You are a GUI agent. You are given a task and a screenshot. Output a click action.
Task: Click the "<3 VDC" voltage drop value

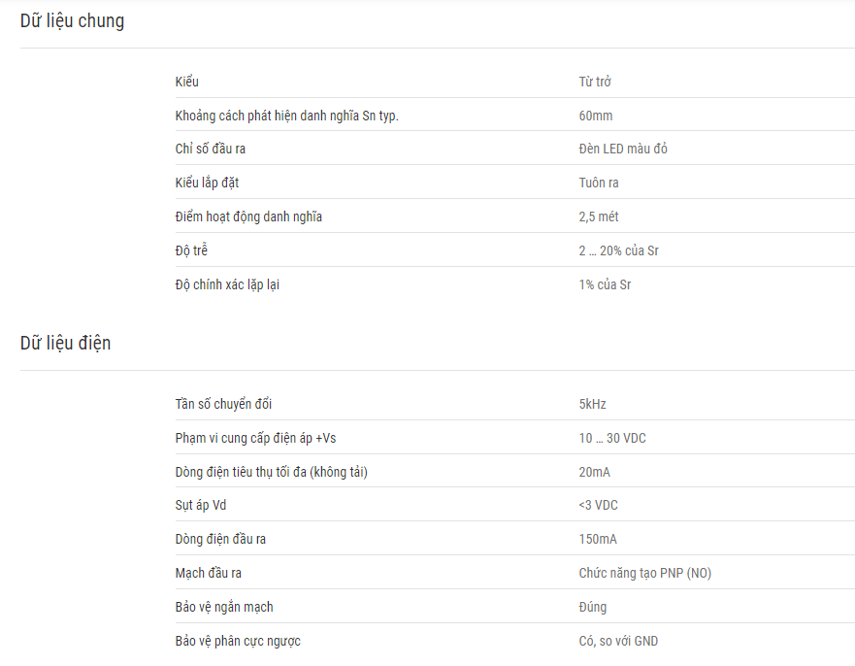(x=598, y=505)
